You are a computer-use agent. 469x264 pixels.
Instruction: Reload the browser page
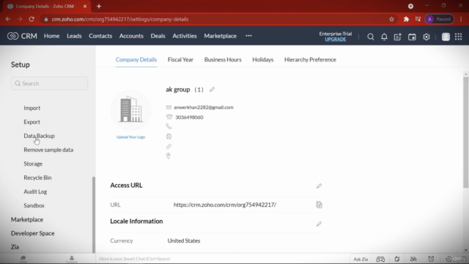coord(32,19)
